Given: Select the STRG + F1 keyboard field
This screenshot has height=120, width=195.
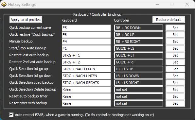Looking at the screenshot, I should (86, 55).
